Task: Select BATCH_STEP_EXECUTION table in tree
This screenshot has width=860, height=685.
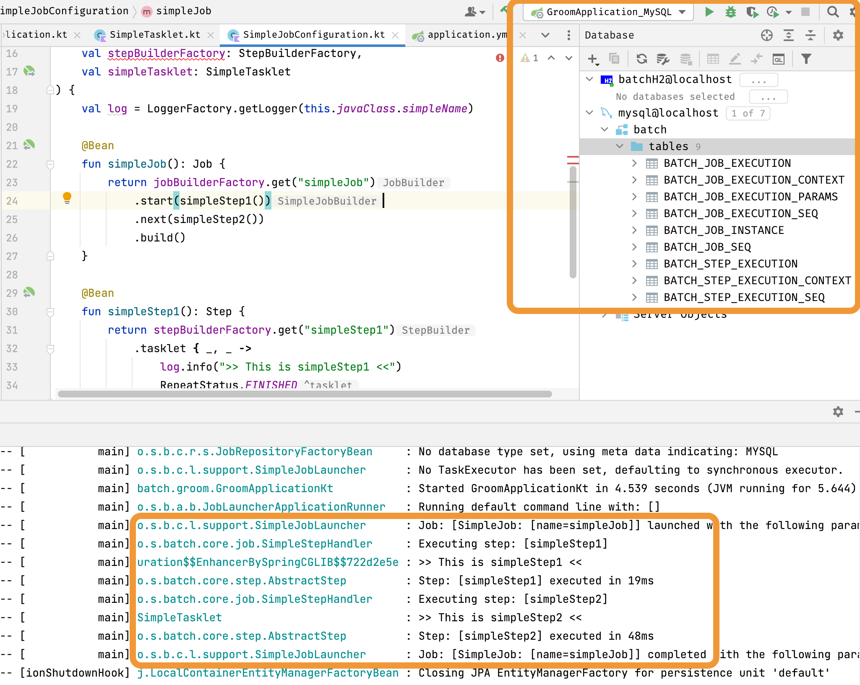Action: 730,264
